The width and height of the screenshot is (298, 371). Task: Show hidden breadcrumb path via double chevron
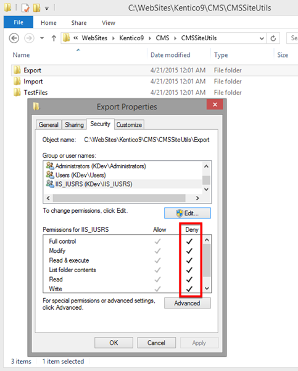(x=75, y=38)
